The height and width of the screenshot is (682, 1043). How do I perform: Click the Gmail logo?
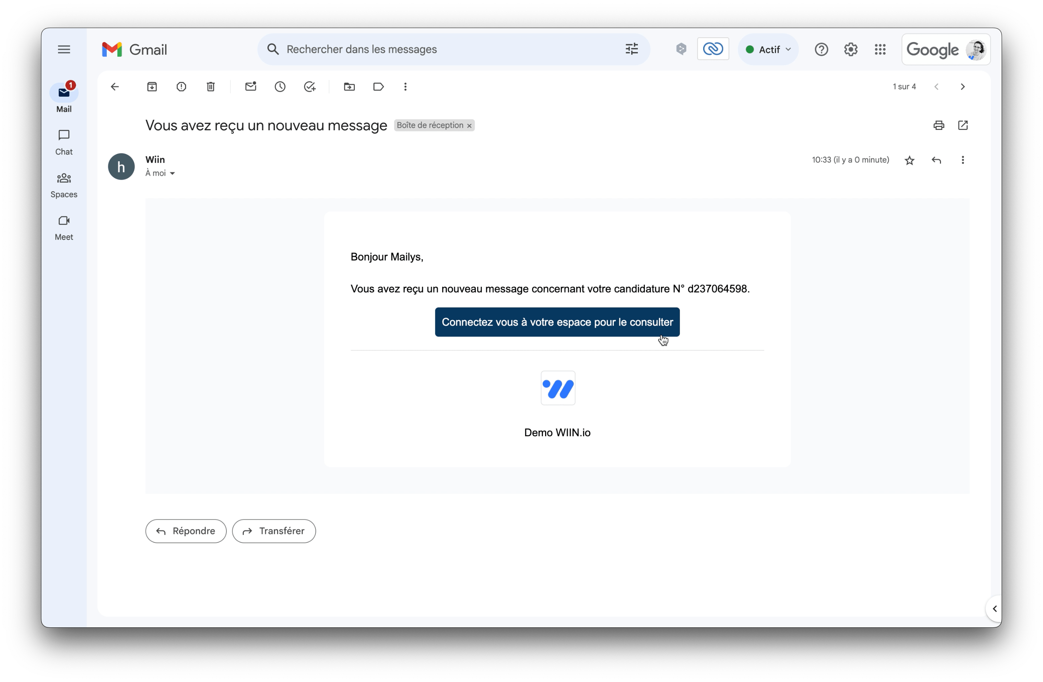tap(134, 49)
